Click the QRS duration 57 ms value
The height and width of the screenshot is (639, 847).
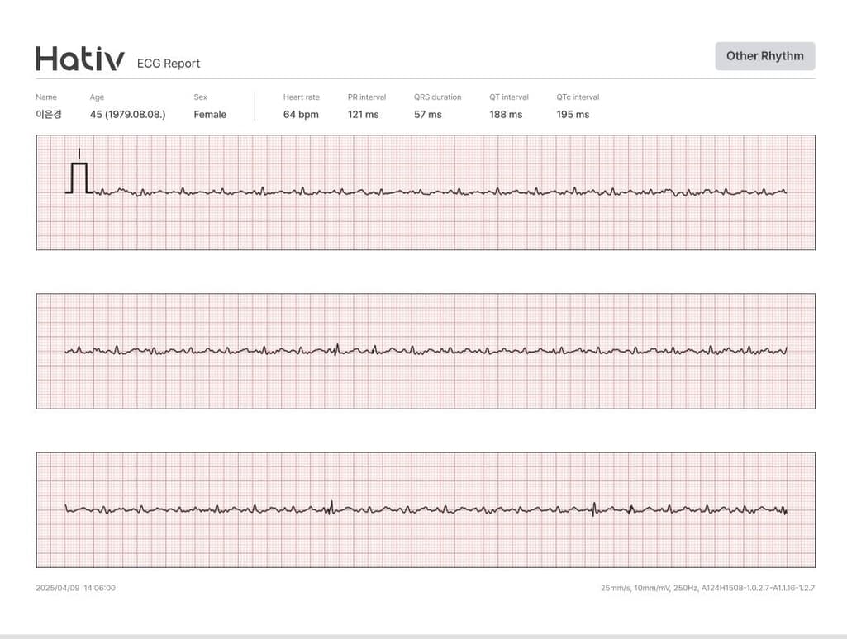coord(428,115)
